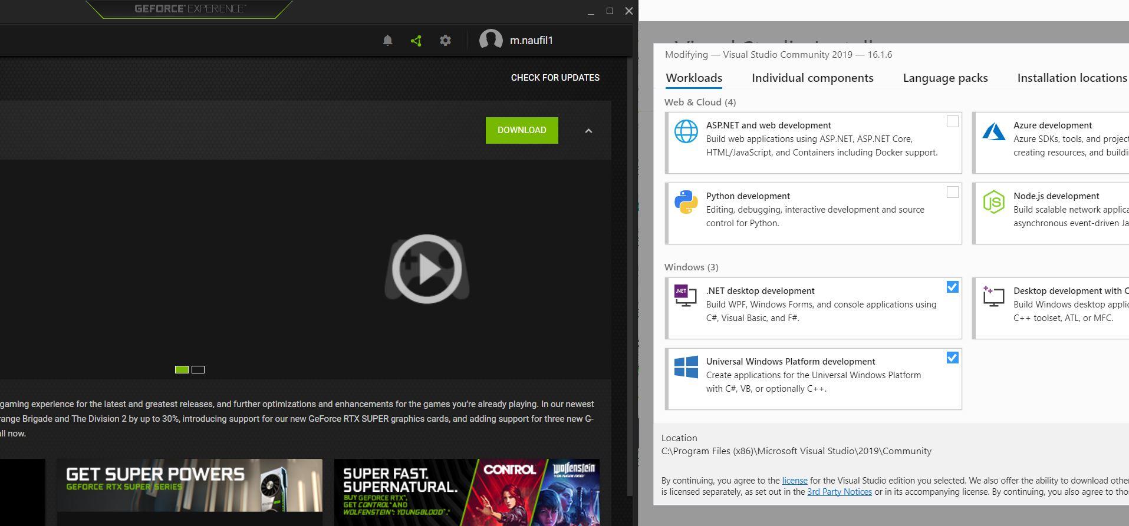Click the Node.js development workload title
1129x526 pixels.
pyautogui.click(x=1056, y=196)
